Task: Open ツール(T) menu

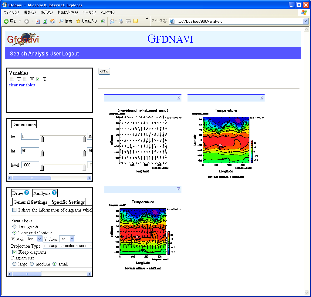Action: point(89,12)
